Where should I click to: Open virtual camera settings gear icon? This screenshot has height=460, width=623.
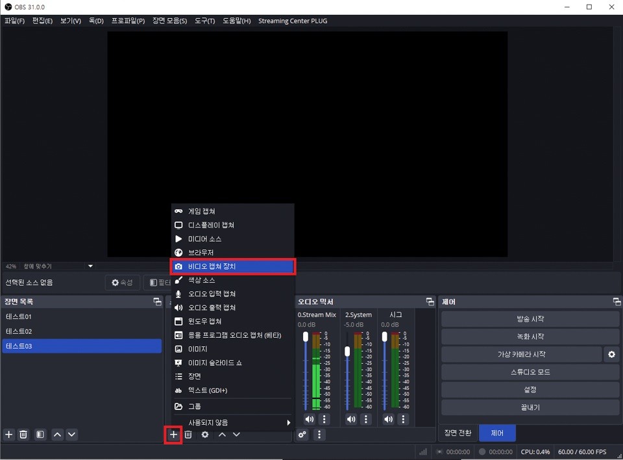click(610, 355)
